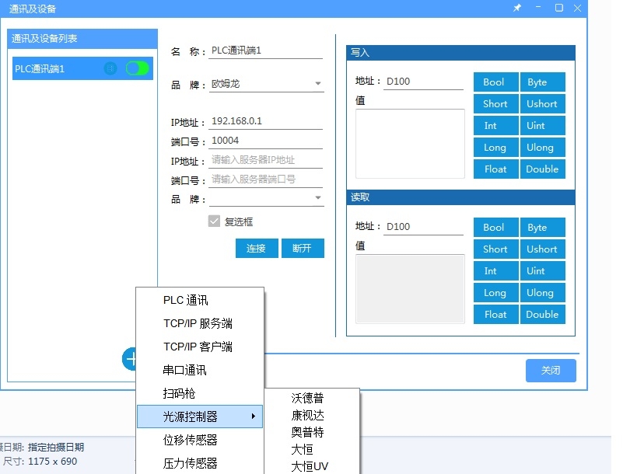
Task: Click the 请输入服务器端口号 field
Action: click(266, 179)
